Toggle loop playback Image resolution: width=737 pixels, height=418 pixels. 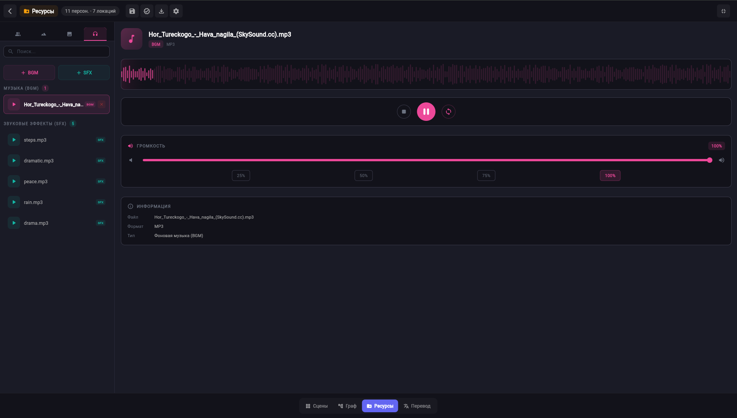pos(448,112)
